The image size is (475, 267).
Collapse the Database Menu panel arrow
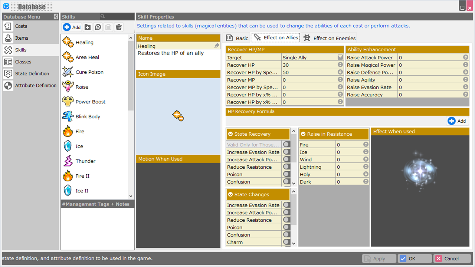(56, 17)
